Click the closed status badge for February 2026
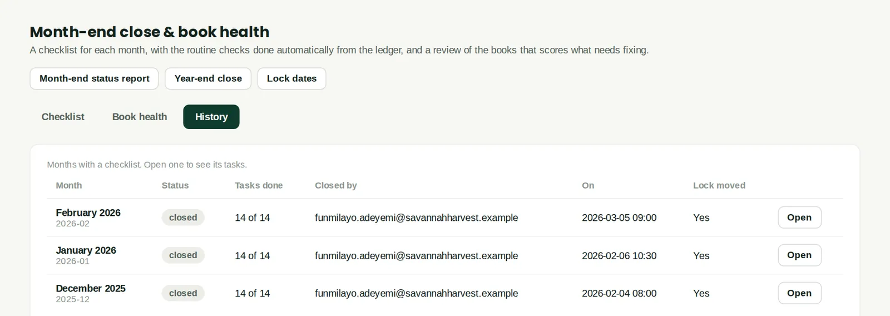Image resolution: width=890 pixels, height=316 pixels. [x=183, y=218]
